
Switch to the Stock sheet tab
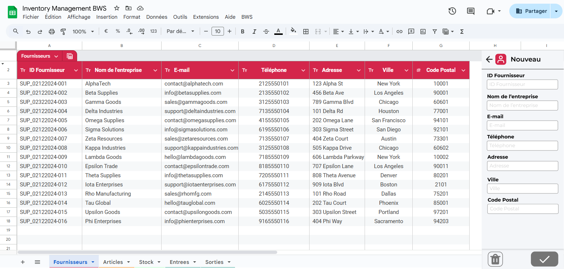(x=146, y=262)
